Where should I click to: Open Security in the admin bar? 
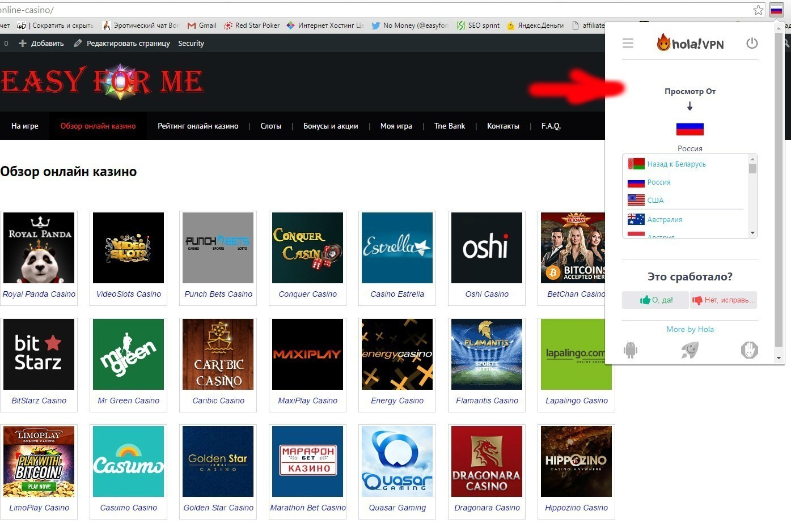tap(191, 43)
